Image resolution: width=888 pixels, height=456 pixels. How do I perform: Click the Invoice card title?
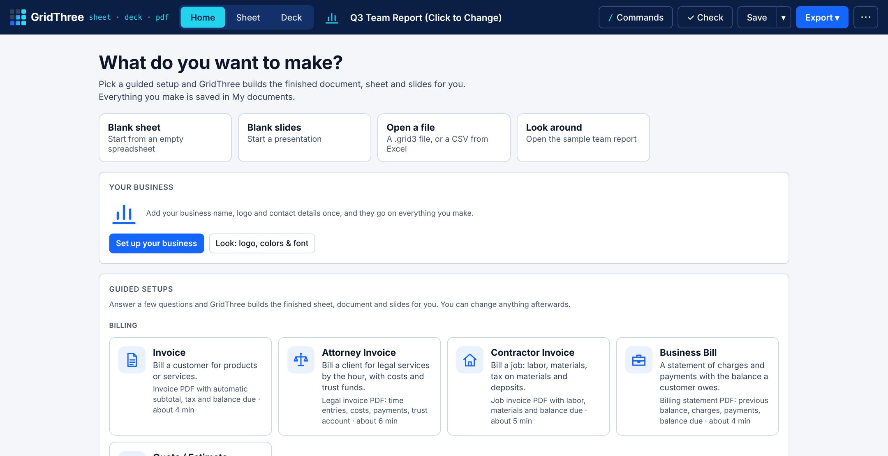click(169, 352)
